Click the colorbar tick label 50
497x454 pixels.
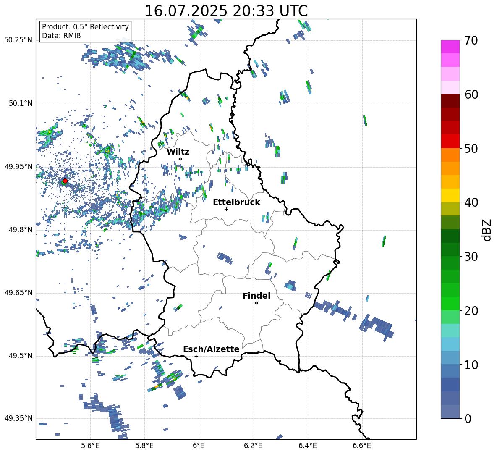471,148
